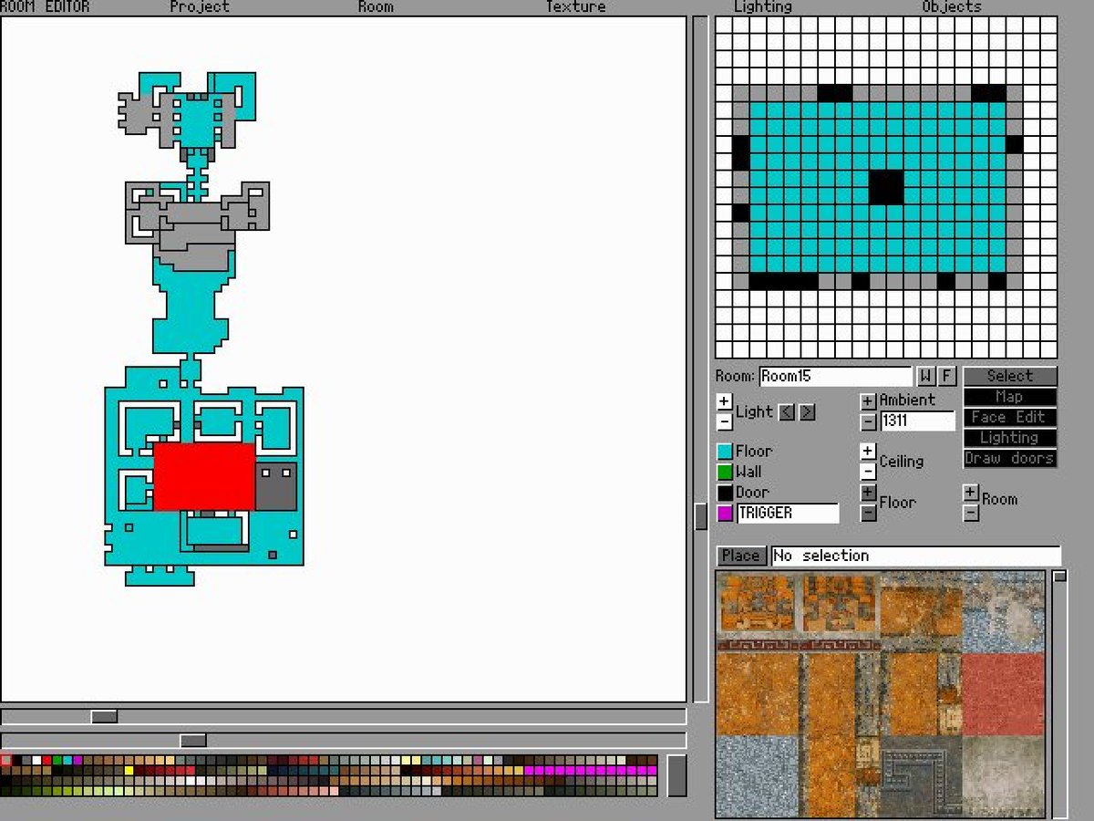
Task: Toggle the F button beside room name
Action: click(x=946, y=376)
